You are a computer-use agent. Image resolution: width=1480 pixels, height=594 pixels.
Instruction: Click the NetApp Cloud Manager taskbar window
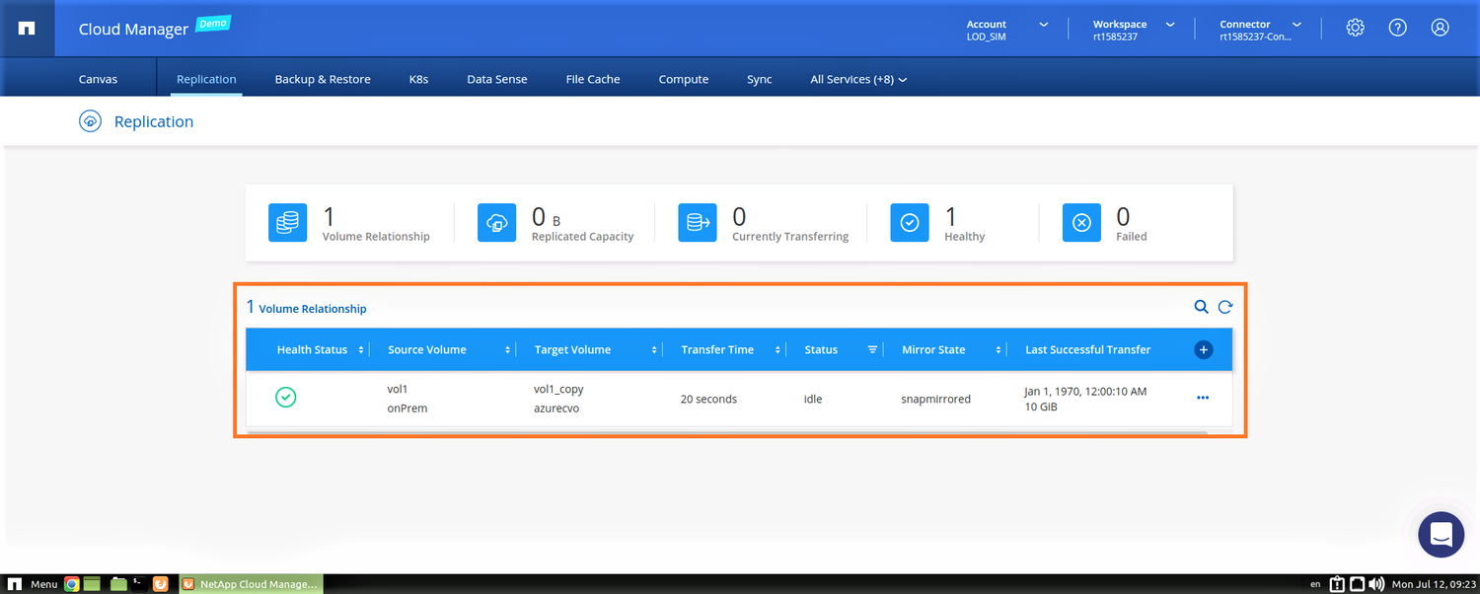pyautogui.click(x=251, y=584)
